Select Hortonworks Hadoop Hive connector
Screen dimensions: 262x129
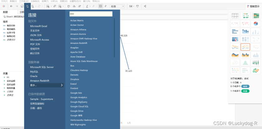[x=83, y=120]
